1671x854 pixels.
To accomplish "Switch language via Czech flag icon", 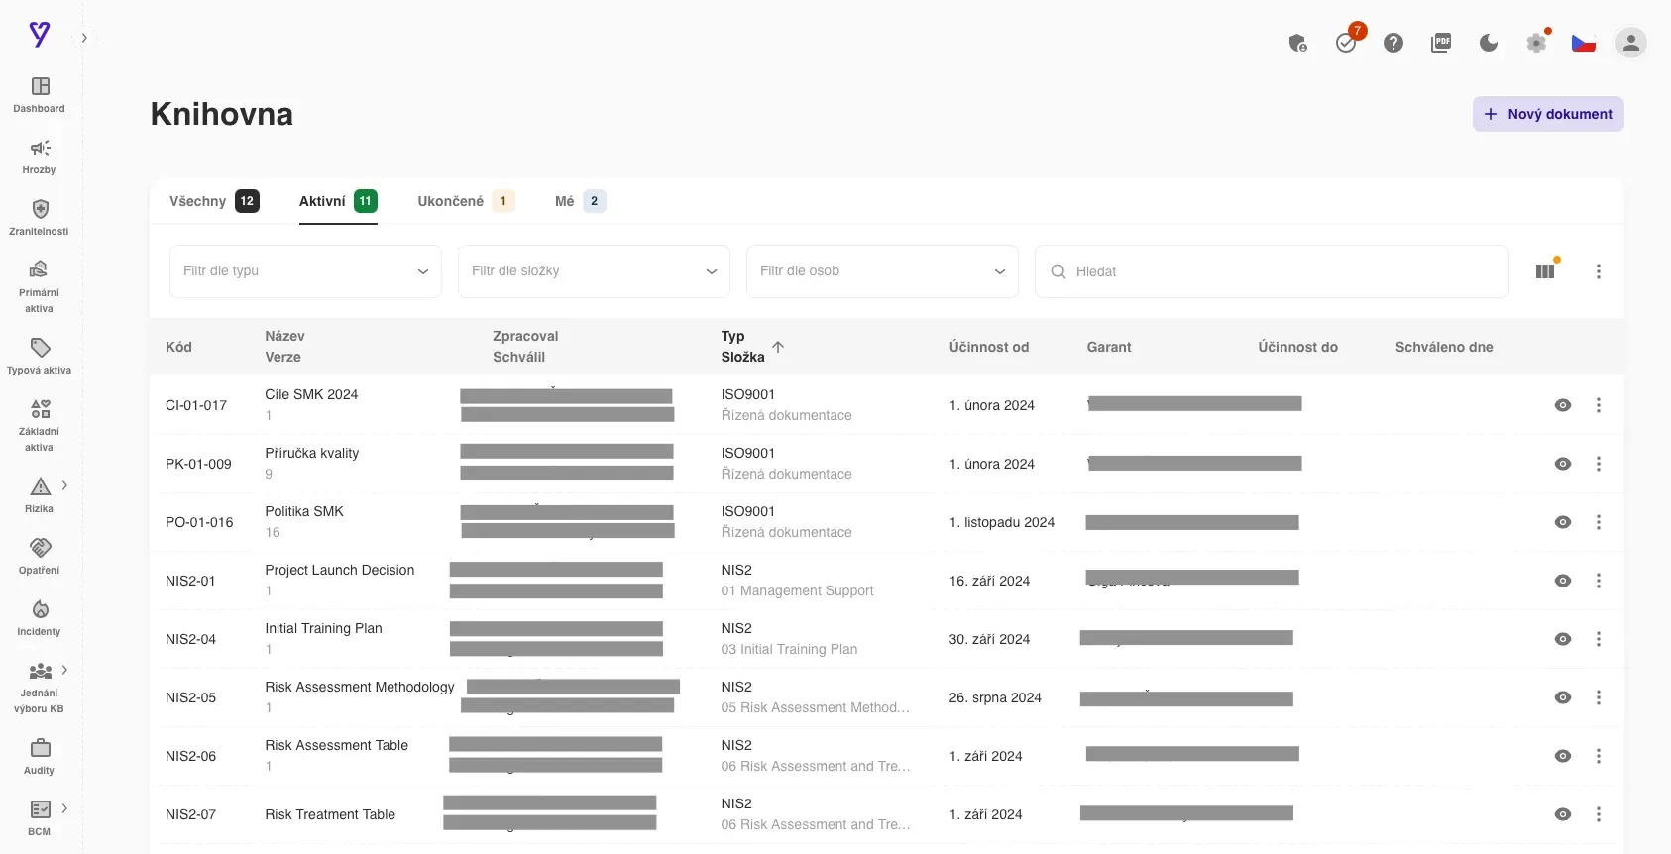I will 1584,43.
